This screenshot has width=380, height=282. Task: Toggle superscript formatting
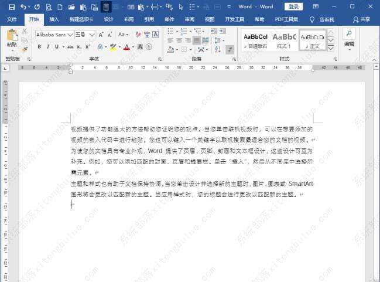(x=88, y=46)
